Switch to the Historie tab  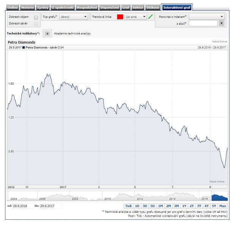click(x=27, y=8)
